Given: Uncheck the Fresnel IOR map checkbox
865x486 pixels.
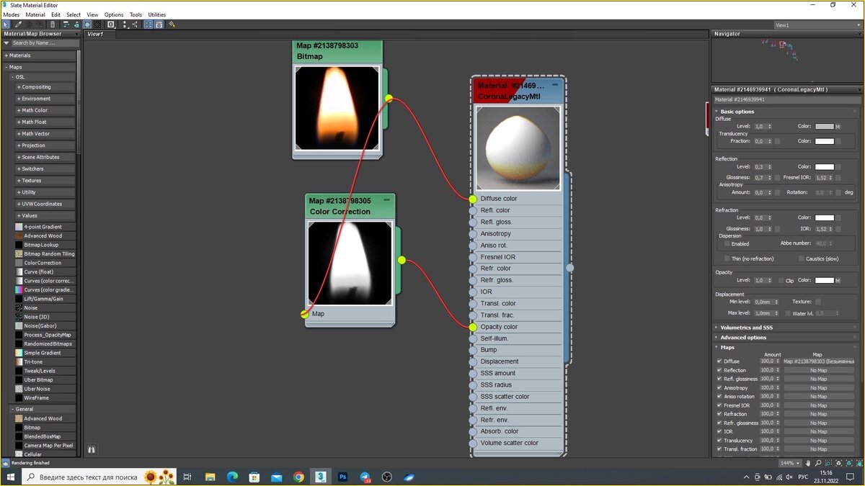Looking at the screenshot, I should click(x=719, y=405).
